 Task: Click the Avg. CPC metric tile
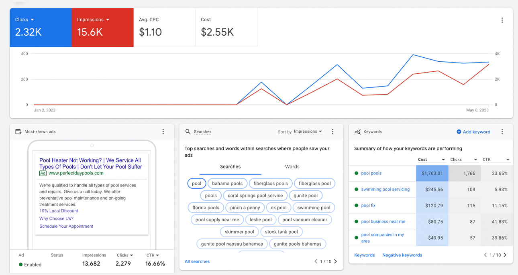point(164,27)
